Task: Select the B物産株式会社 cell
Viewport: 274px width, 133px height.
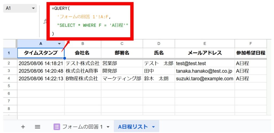Action: coord(83,79)
